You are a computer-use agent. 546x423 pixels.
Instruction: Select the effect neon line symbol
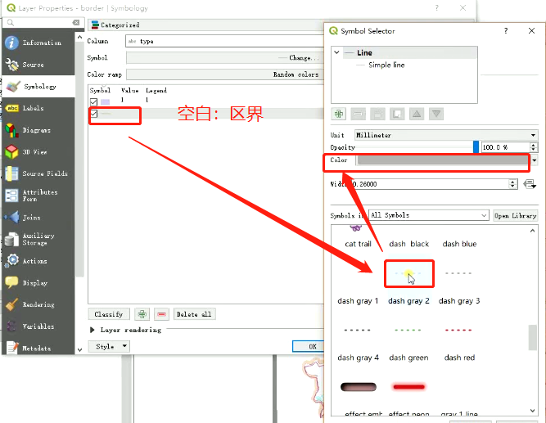pyautogui.click(x=408, y=387)
